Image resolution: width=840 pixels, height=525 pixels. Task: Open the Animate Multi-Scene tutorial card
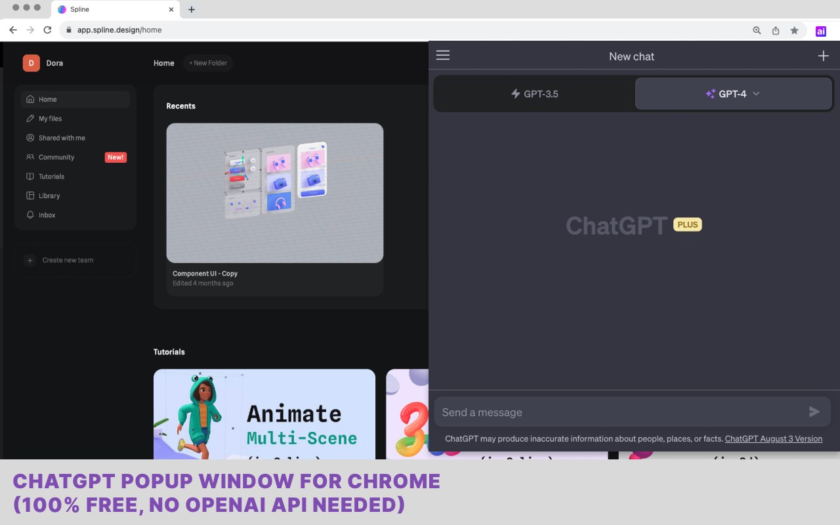(x=264, y=414)
